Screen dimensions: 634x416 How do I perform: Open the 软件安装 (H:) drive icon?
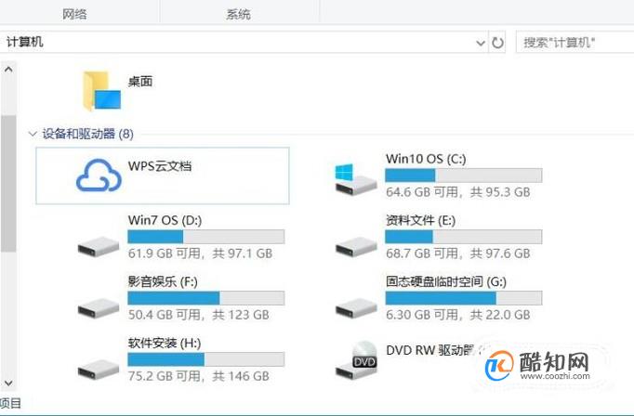99,370
